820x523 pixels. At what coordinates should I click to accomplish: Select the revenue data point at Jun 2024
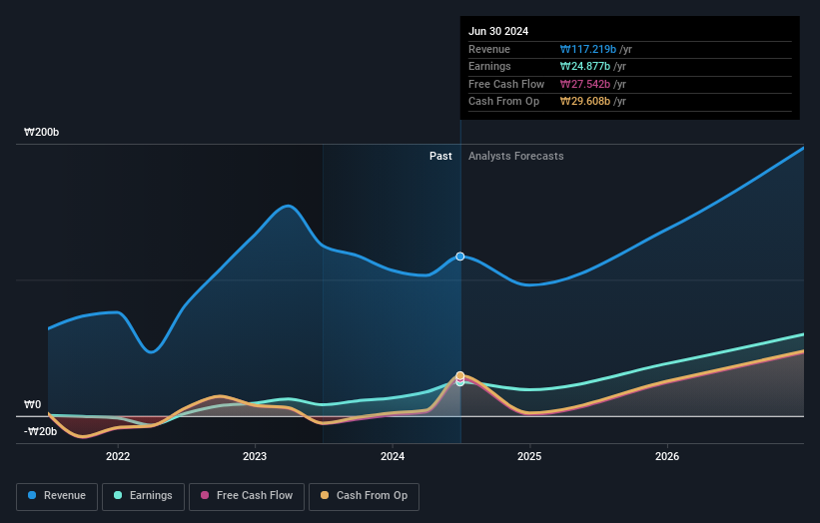(460, 257)
